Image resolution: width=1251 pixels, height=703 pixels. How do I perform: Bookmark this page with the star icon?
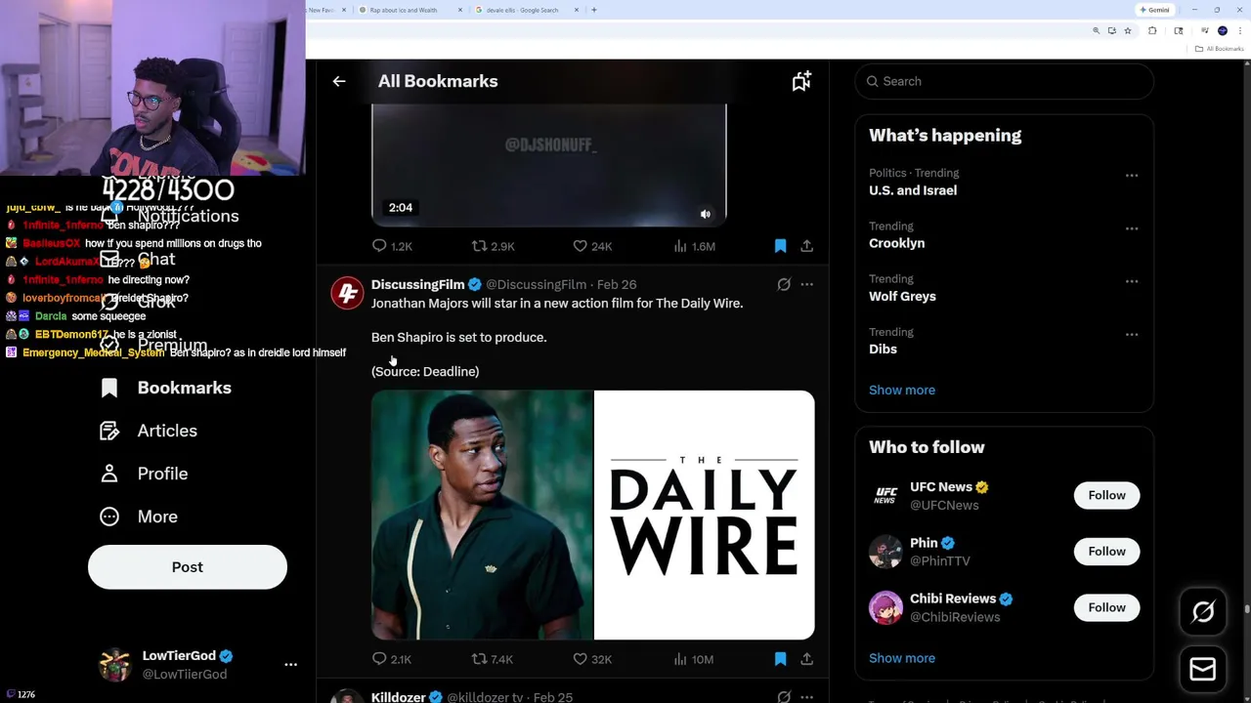click(1128, 31)
